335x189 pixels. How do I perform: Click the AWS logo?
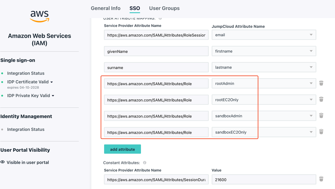pos(40,16)
